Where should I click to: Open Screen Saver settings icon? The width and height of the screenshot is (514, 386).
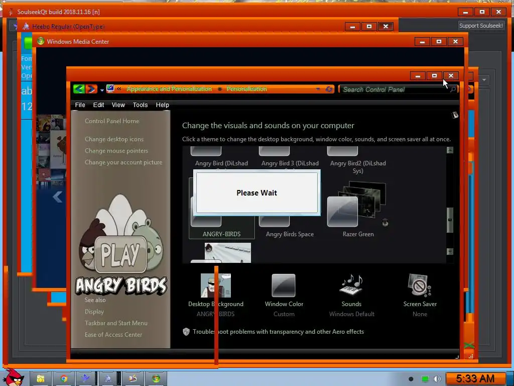(x=420, y=285)
